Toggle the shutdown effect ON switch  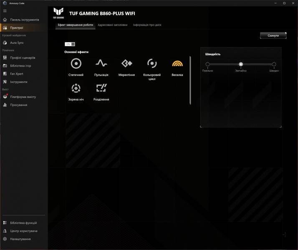[x=70, y=44]
